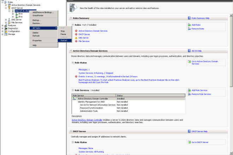Click the server icon in Roles header

73,8
